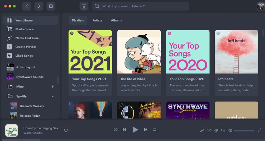Open the life of hilda cover art

(x=139, y=52)
